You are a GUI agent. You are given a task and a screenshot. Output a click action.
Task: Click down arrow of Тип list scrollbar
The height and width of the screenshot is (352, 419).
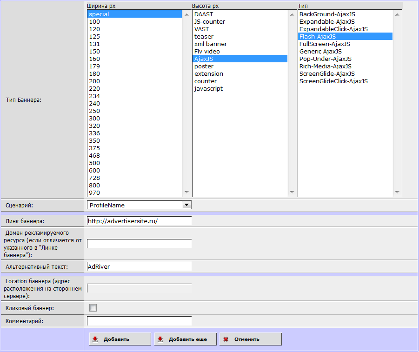[397, 192]
